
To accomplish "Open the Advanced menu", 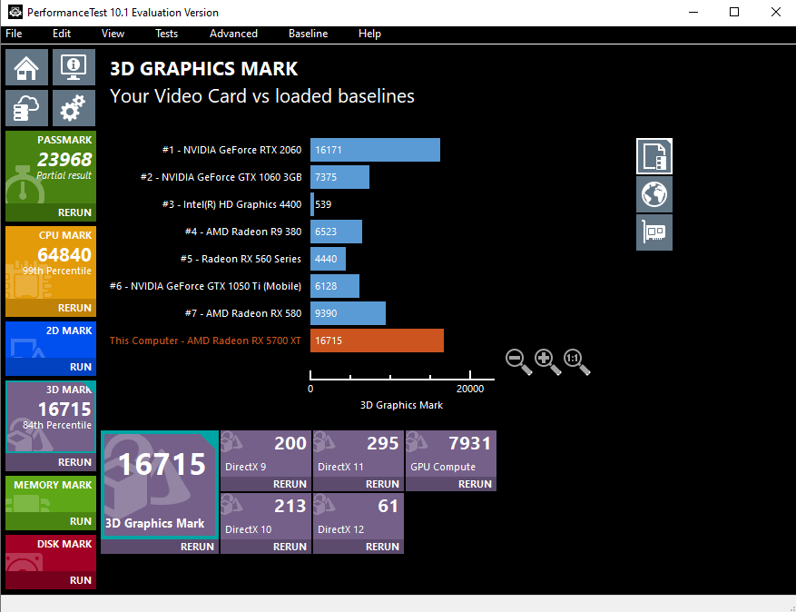I will 233,34.
